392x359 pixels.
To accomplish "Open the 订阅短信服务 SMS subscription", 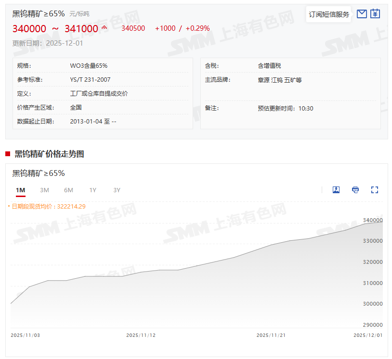I will [x=329, y=14].
